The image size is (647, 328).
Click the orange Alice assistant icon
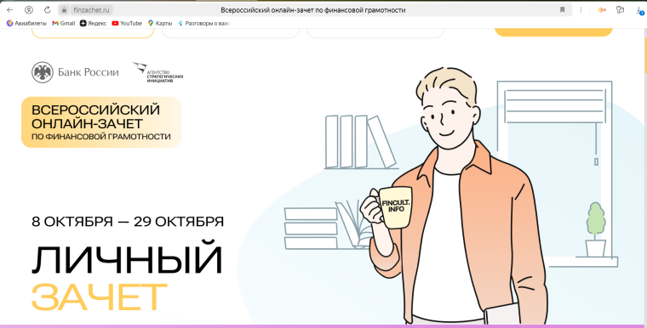[602, 10]
